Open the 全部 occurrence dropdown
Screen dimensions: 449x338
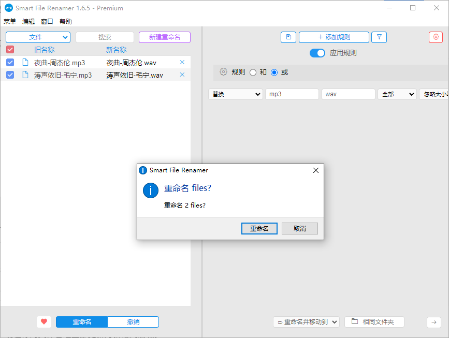(397, 94)
